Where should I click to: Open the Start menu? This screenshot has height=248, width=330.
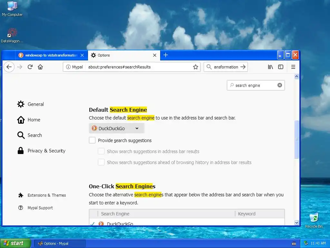(15, 243)
